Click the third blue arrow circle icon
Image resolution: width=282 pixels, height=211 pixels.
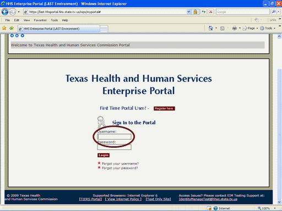(x=23, y=36)
